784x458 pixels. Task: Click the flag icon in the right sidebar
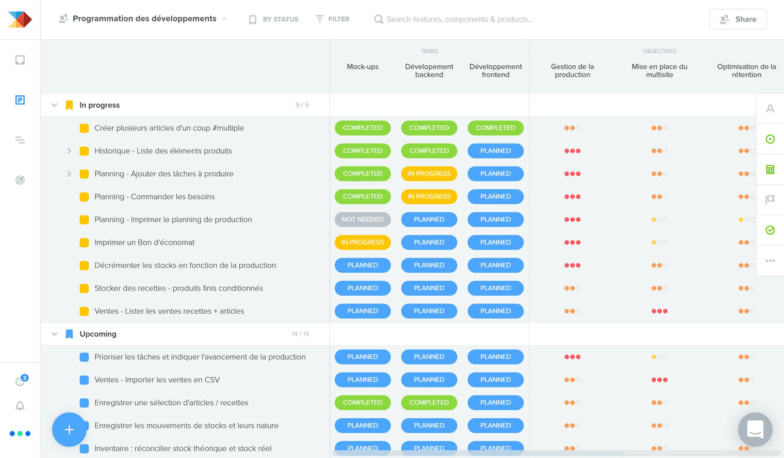pos(771,200)
